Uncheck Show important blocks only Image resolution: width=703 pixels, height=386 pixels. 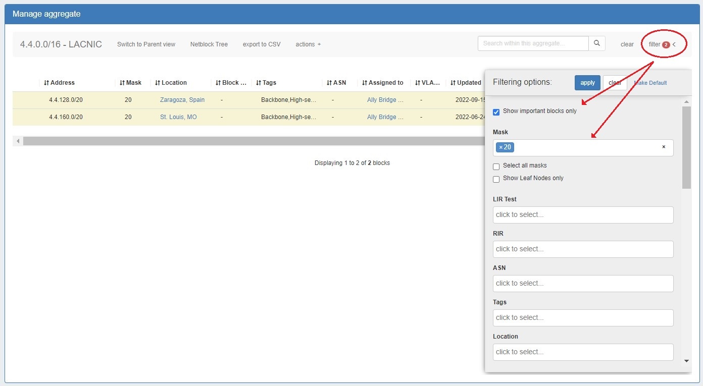click(x=496, y=112)
